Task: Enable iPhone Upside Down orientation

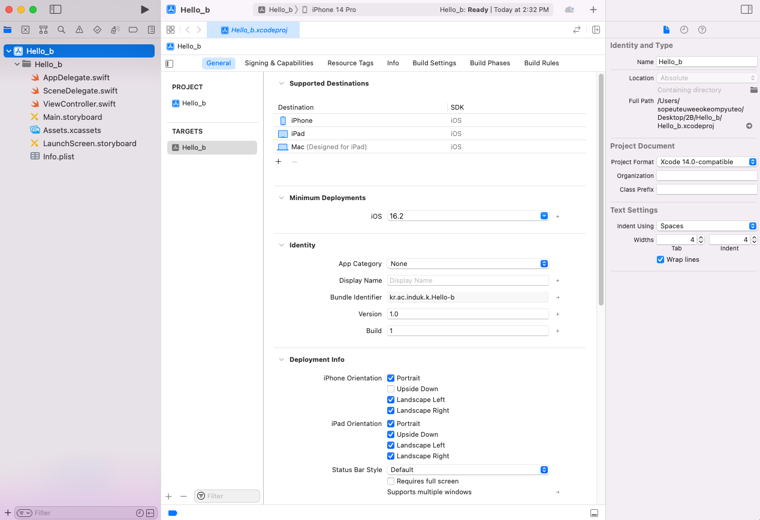Action: (391, 389)
